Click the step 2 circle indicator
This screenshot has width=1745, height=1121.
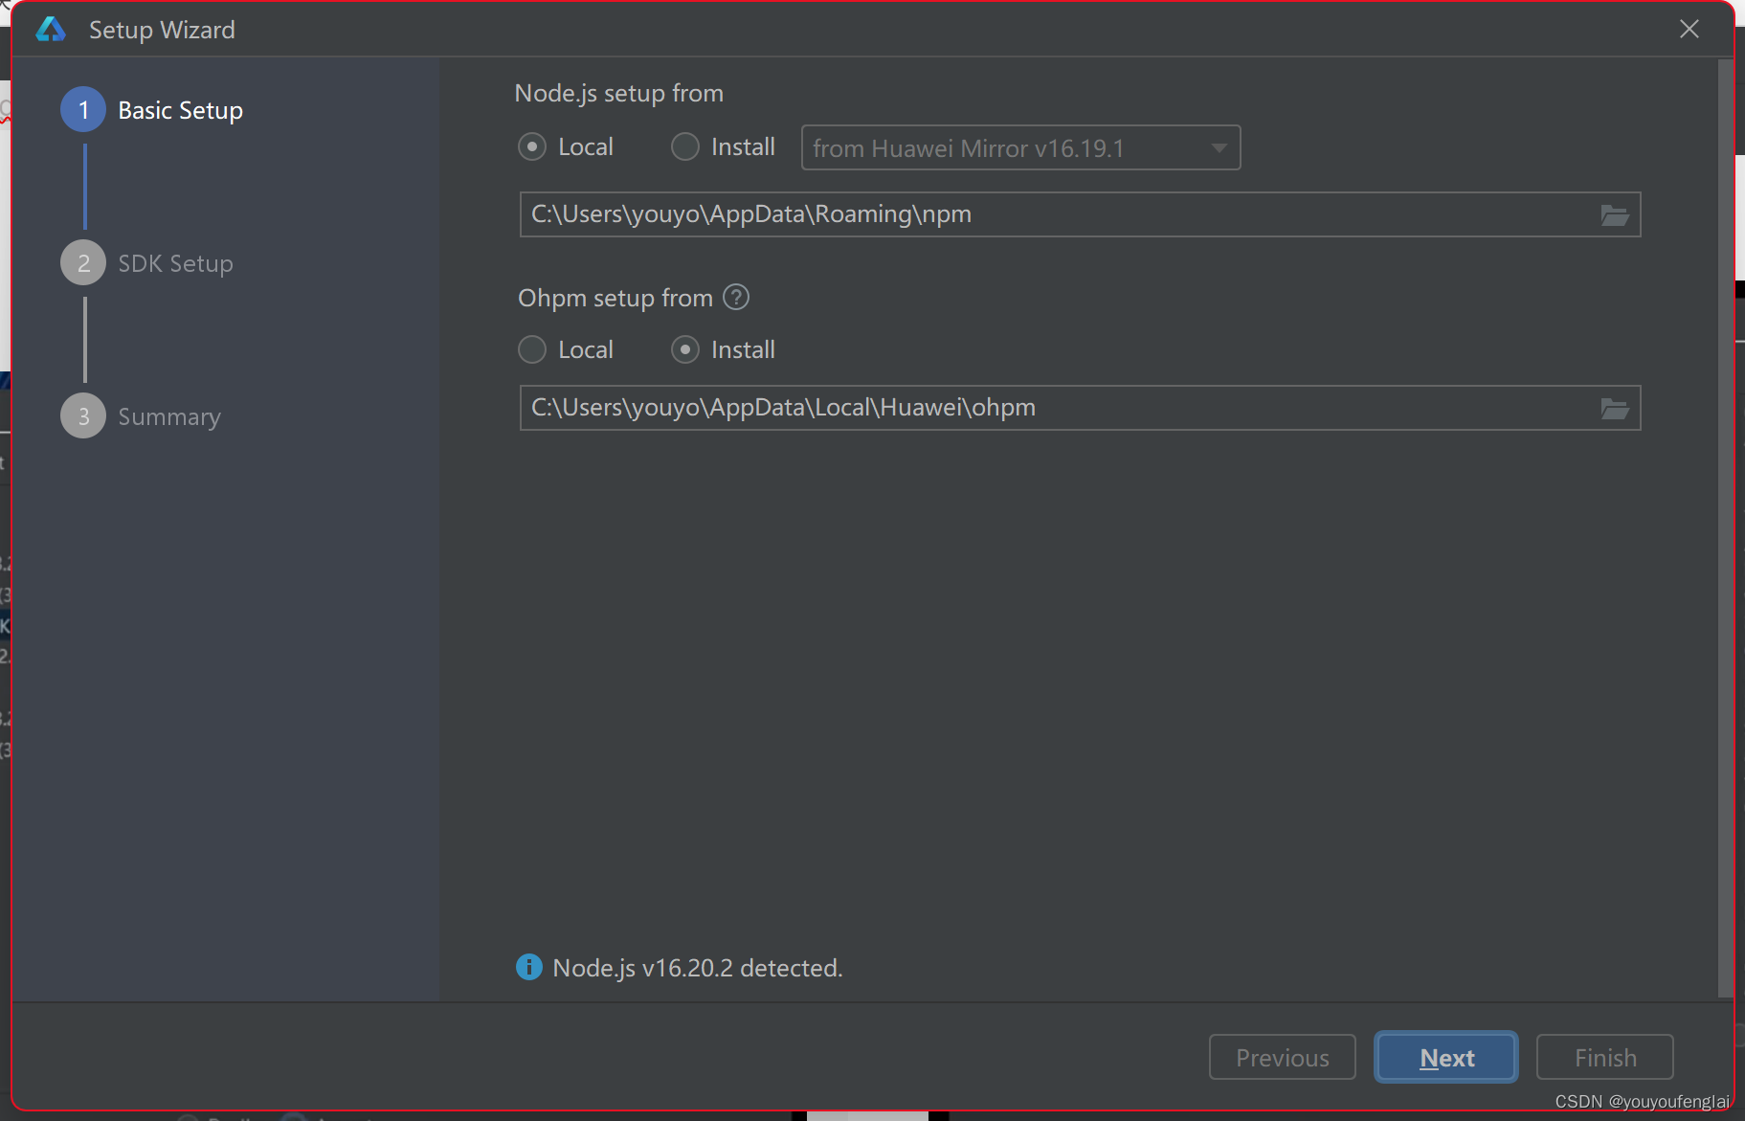[x=83, y=263]
